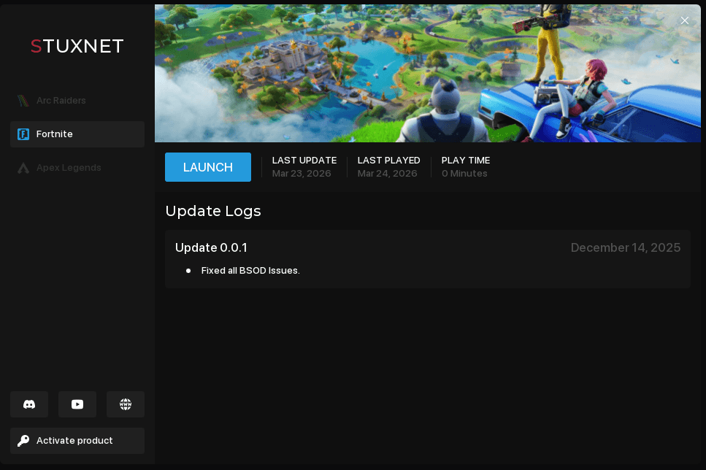Close the launcher with the X icon
This screenshot has width=706, height=470.
[x=685, y=20]
